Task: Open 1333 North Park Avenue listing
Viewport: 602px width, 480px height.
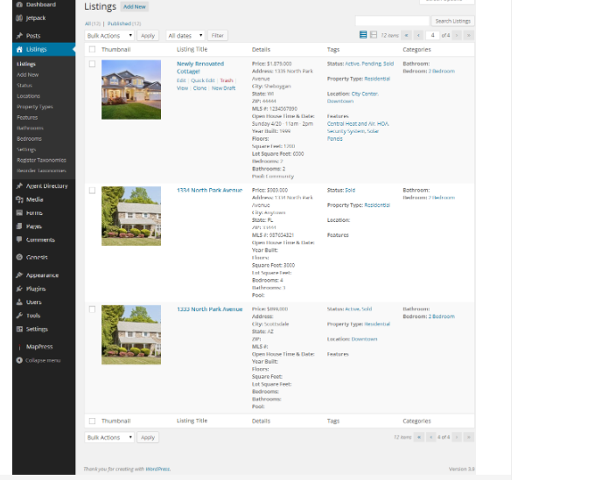Action: click(x=210, y=309)
